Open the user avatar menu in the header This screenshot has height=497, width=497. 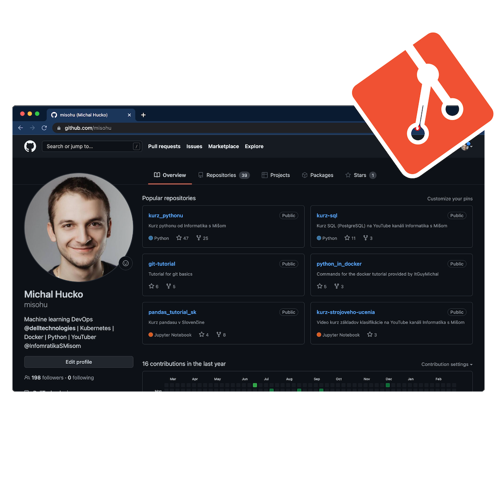467,146
